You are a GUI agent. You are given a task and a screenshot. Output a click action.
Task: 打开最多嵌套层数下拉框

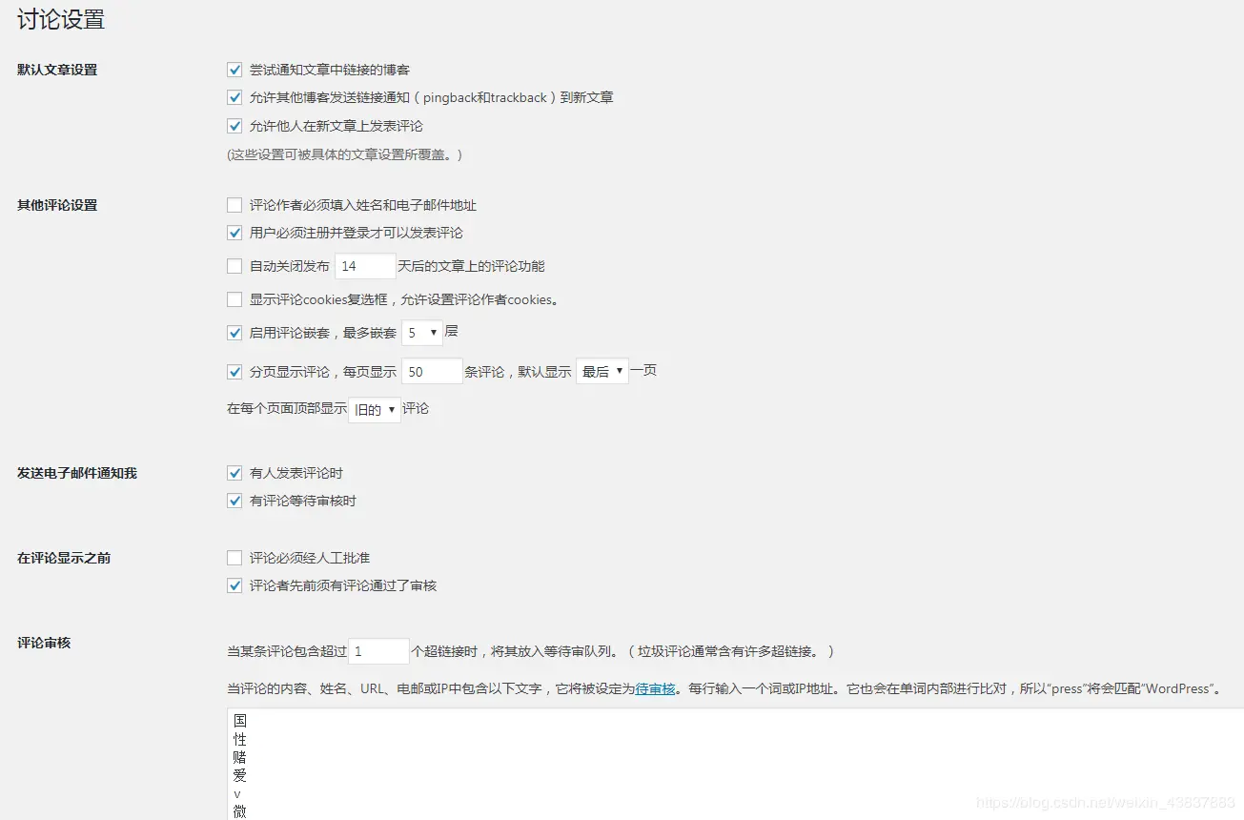coord(421,332)
